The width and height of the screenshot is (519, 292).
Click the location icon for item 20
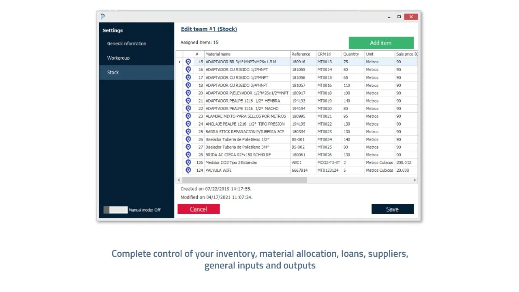point(188,93)
